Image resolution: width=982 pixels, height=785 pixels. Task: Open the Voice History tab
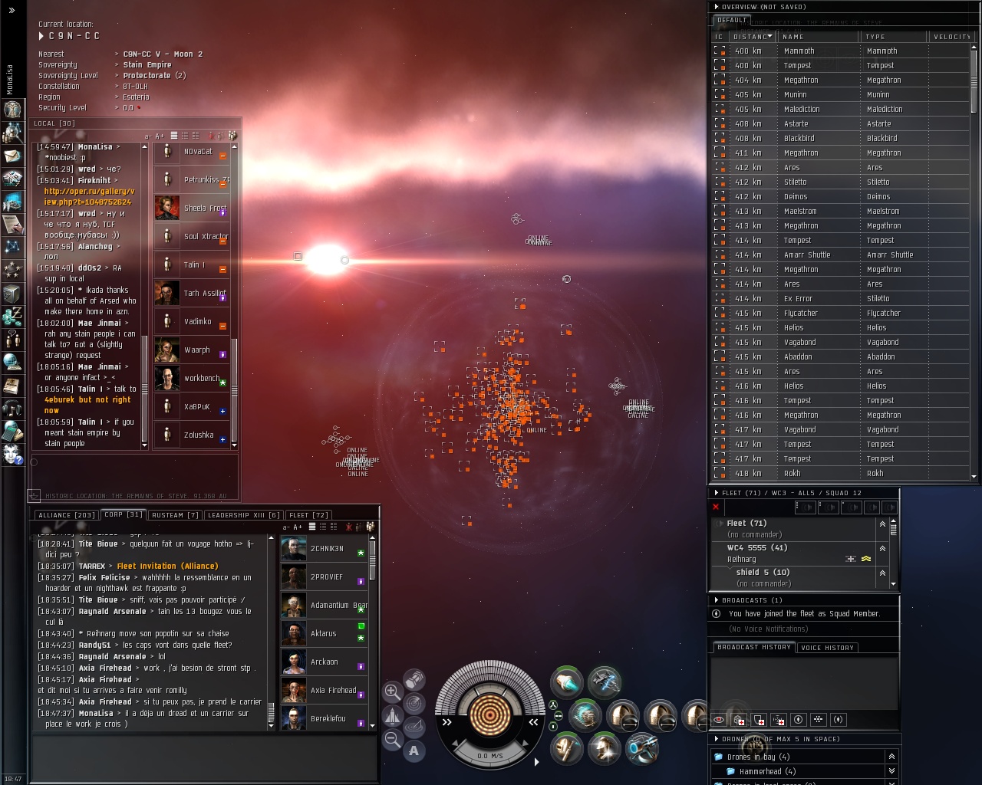coord(827,648)
